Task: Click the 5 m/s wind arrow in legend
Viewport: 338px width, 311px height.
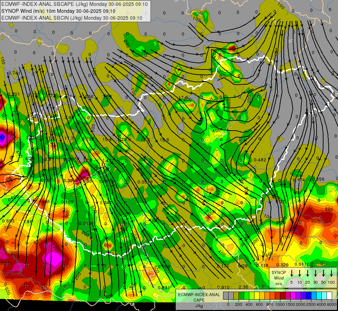Action: [x=292, y=273]
